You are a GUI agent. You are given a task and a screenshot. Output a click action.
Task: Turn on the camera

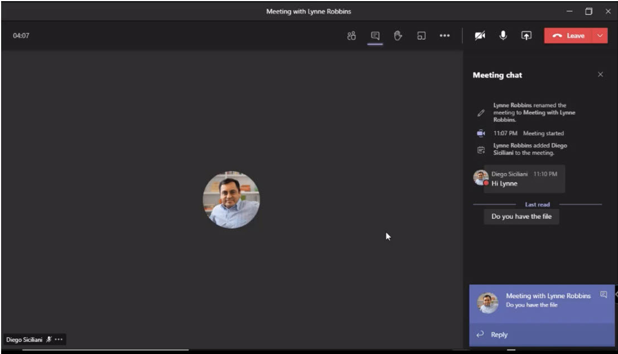(x=480, y=36)
